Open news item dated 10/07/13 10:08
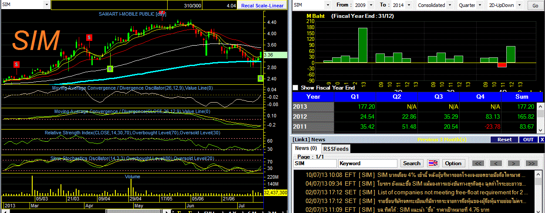Image resolution: width=545 pixels, height=213 pixels. [415, 175]
